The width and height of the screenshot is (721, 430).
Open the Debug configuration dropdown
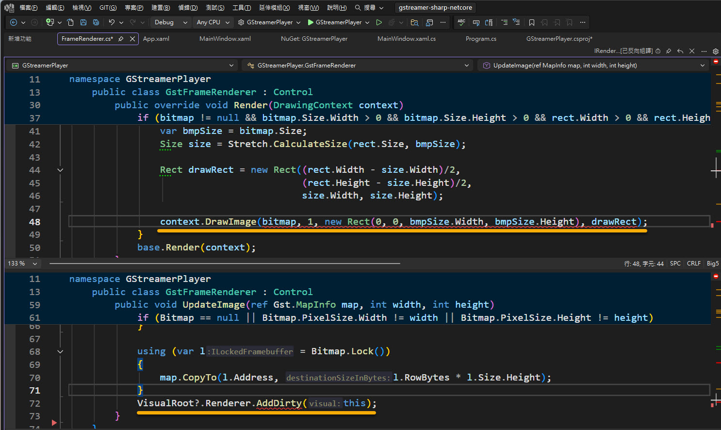[x=171, y=22]
